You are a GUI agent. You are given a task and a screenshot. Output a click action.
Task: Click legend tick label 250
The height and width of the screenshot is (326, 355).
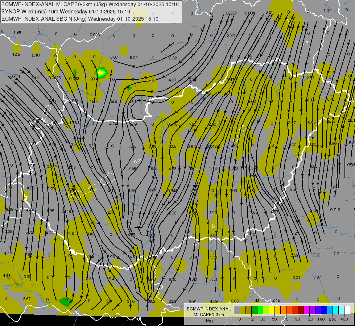[x=333, y=319]
